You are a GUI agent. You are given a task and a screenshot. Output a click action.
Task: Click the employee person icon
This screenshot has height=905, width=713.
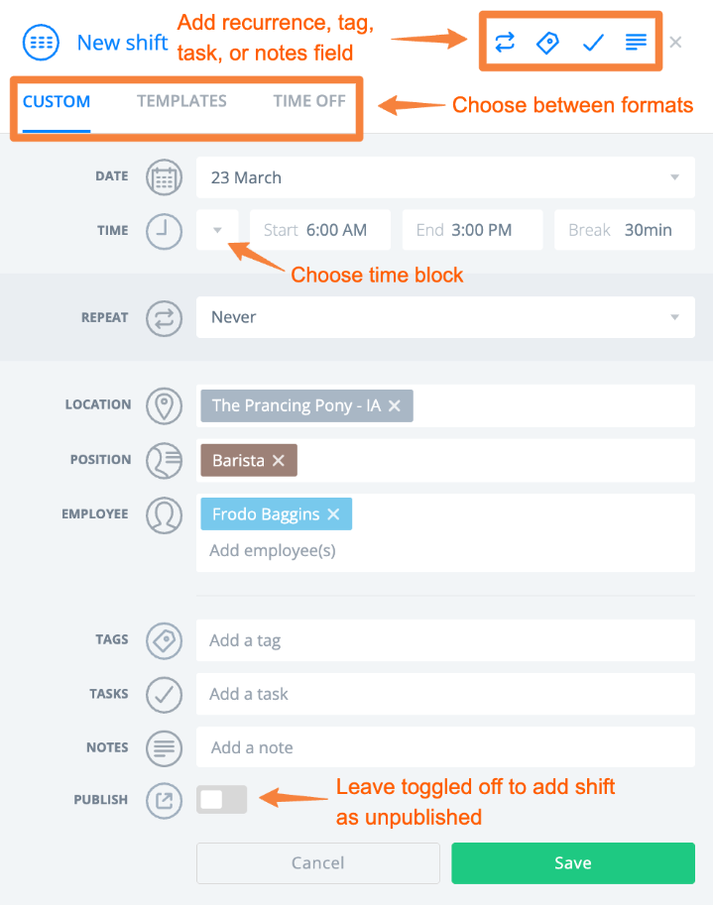click(x=164, y=514)
